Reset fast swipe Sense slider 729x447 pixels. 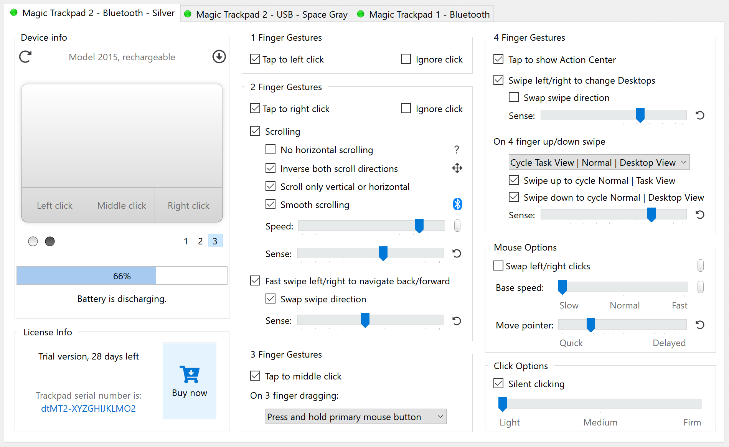click(457, 320)
